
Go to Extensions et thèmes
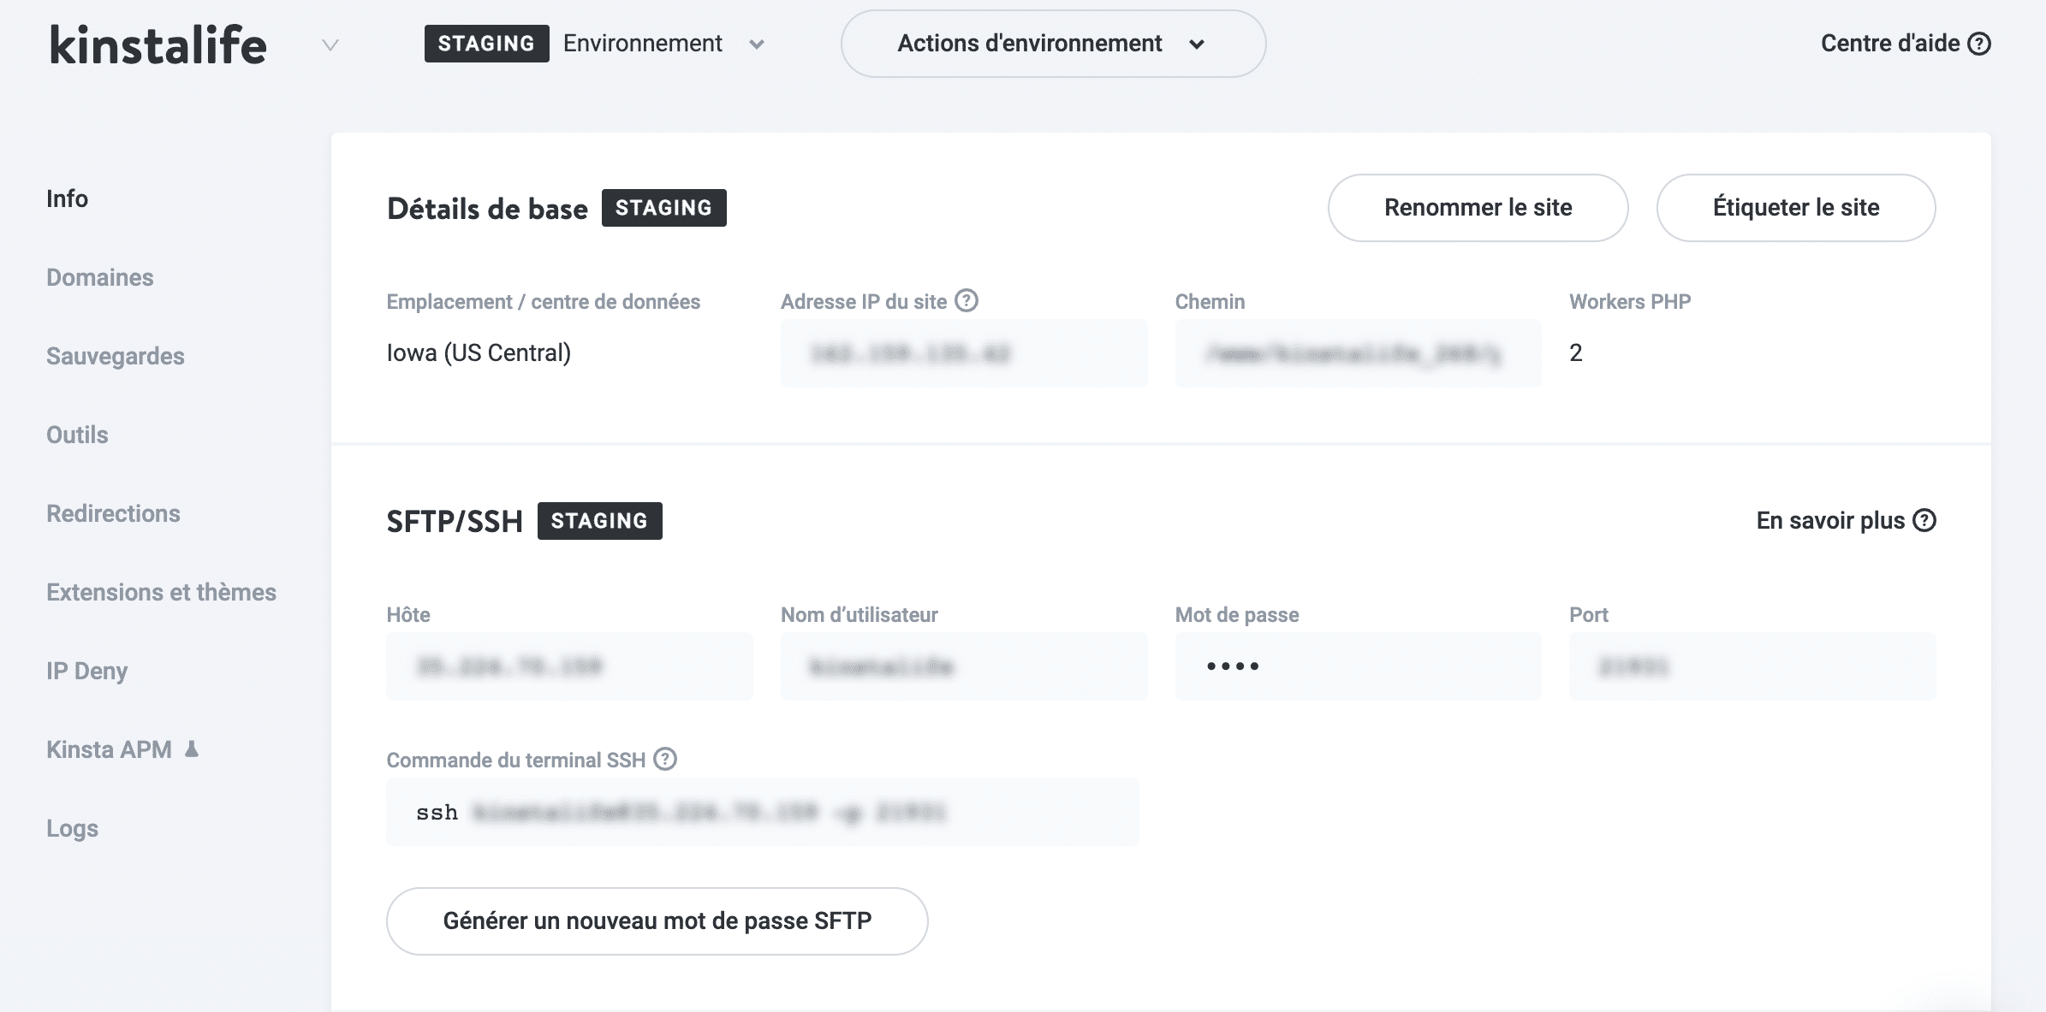(161, 591)
